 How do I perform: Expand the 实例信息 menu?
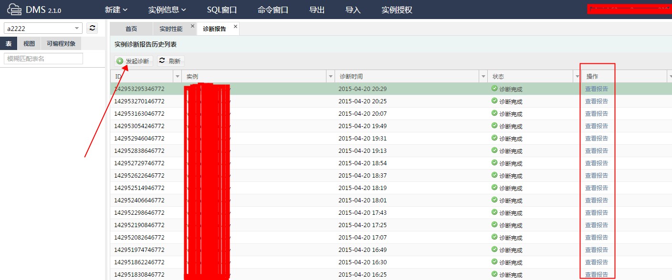167,10
